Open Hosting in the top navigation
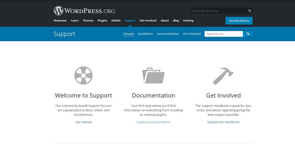This screenshot has width=295, height=154. 188,20
